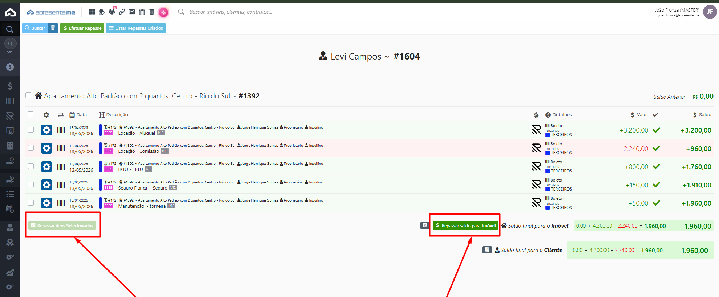
Task: Click the trash icon in top toolbar
Action: point(152,12)
